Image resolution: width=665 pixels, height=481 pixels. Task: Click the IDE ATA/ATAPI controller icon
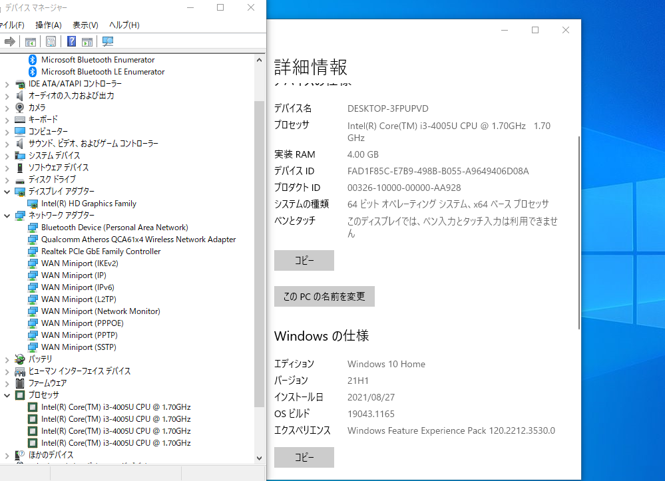(x=20, y=84)
